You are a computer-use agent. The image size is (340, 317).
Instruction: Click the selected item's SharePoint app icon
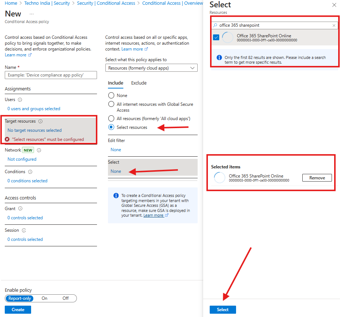(x=220, y=178)
